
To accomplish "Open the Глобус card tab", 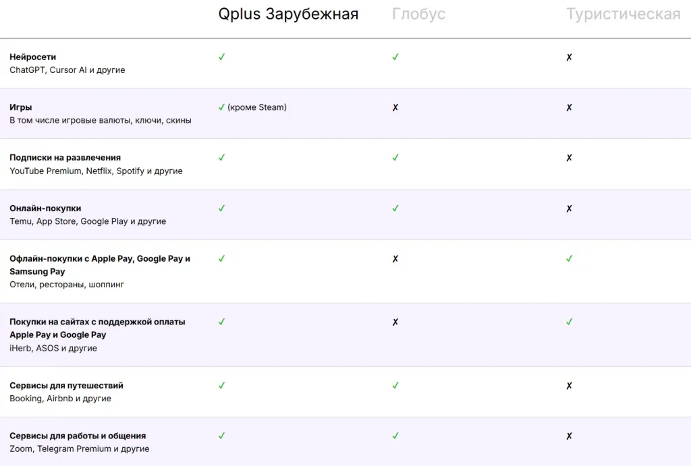I will tap(418, 14).
